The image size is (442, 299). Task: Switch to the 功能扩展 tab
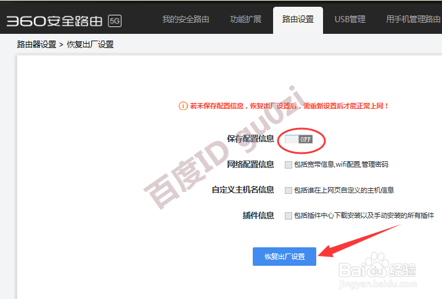pos(246,20)
